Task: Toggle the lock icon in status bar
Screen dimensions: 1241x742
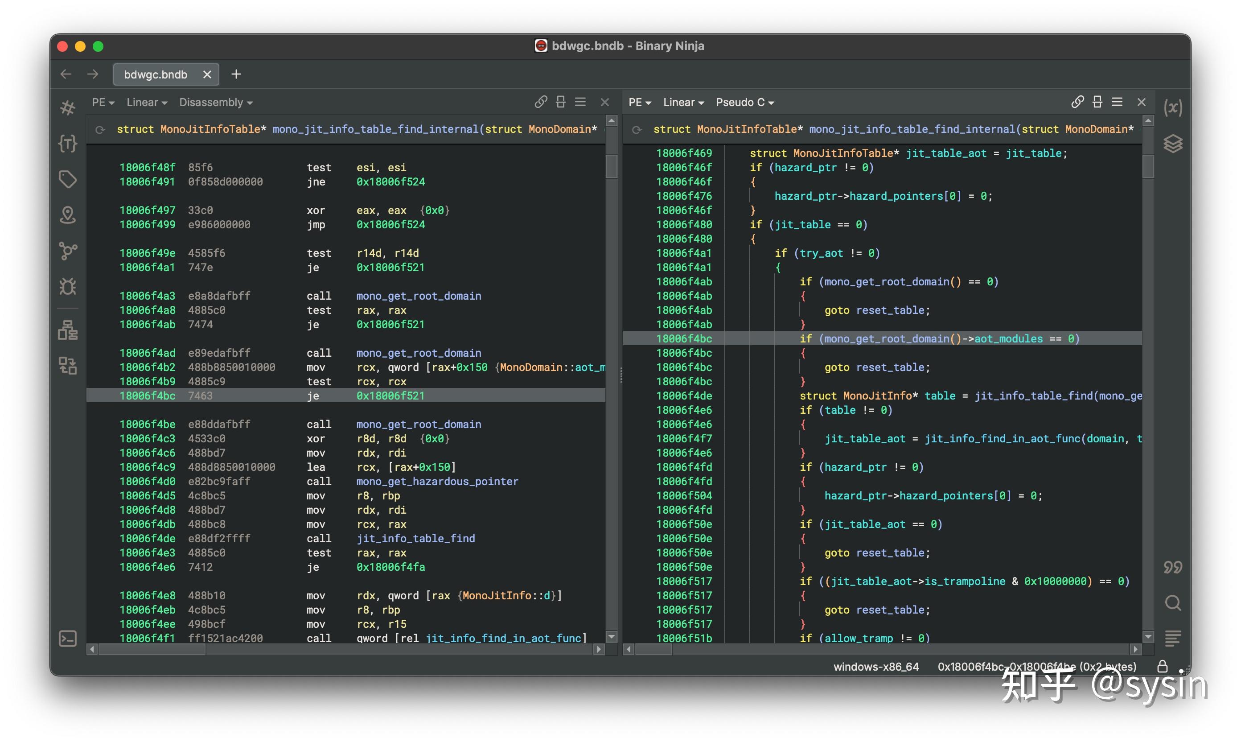Action: point(1162,667)
